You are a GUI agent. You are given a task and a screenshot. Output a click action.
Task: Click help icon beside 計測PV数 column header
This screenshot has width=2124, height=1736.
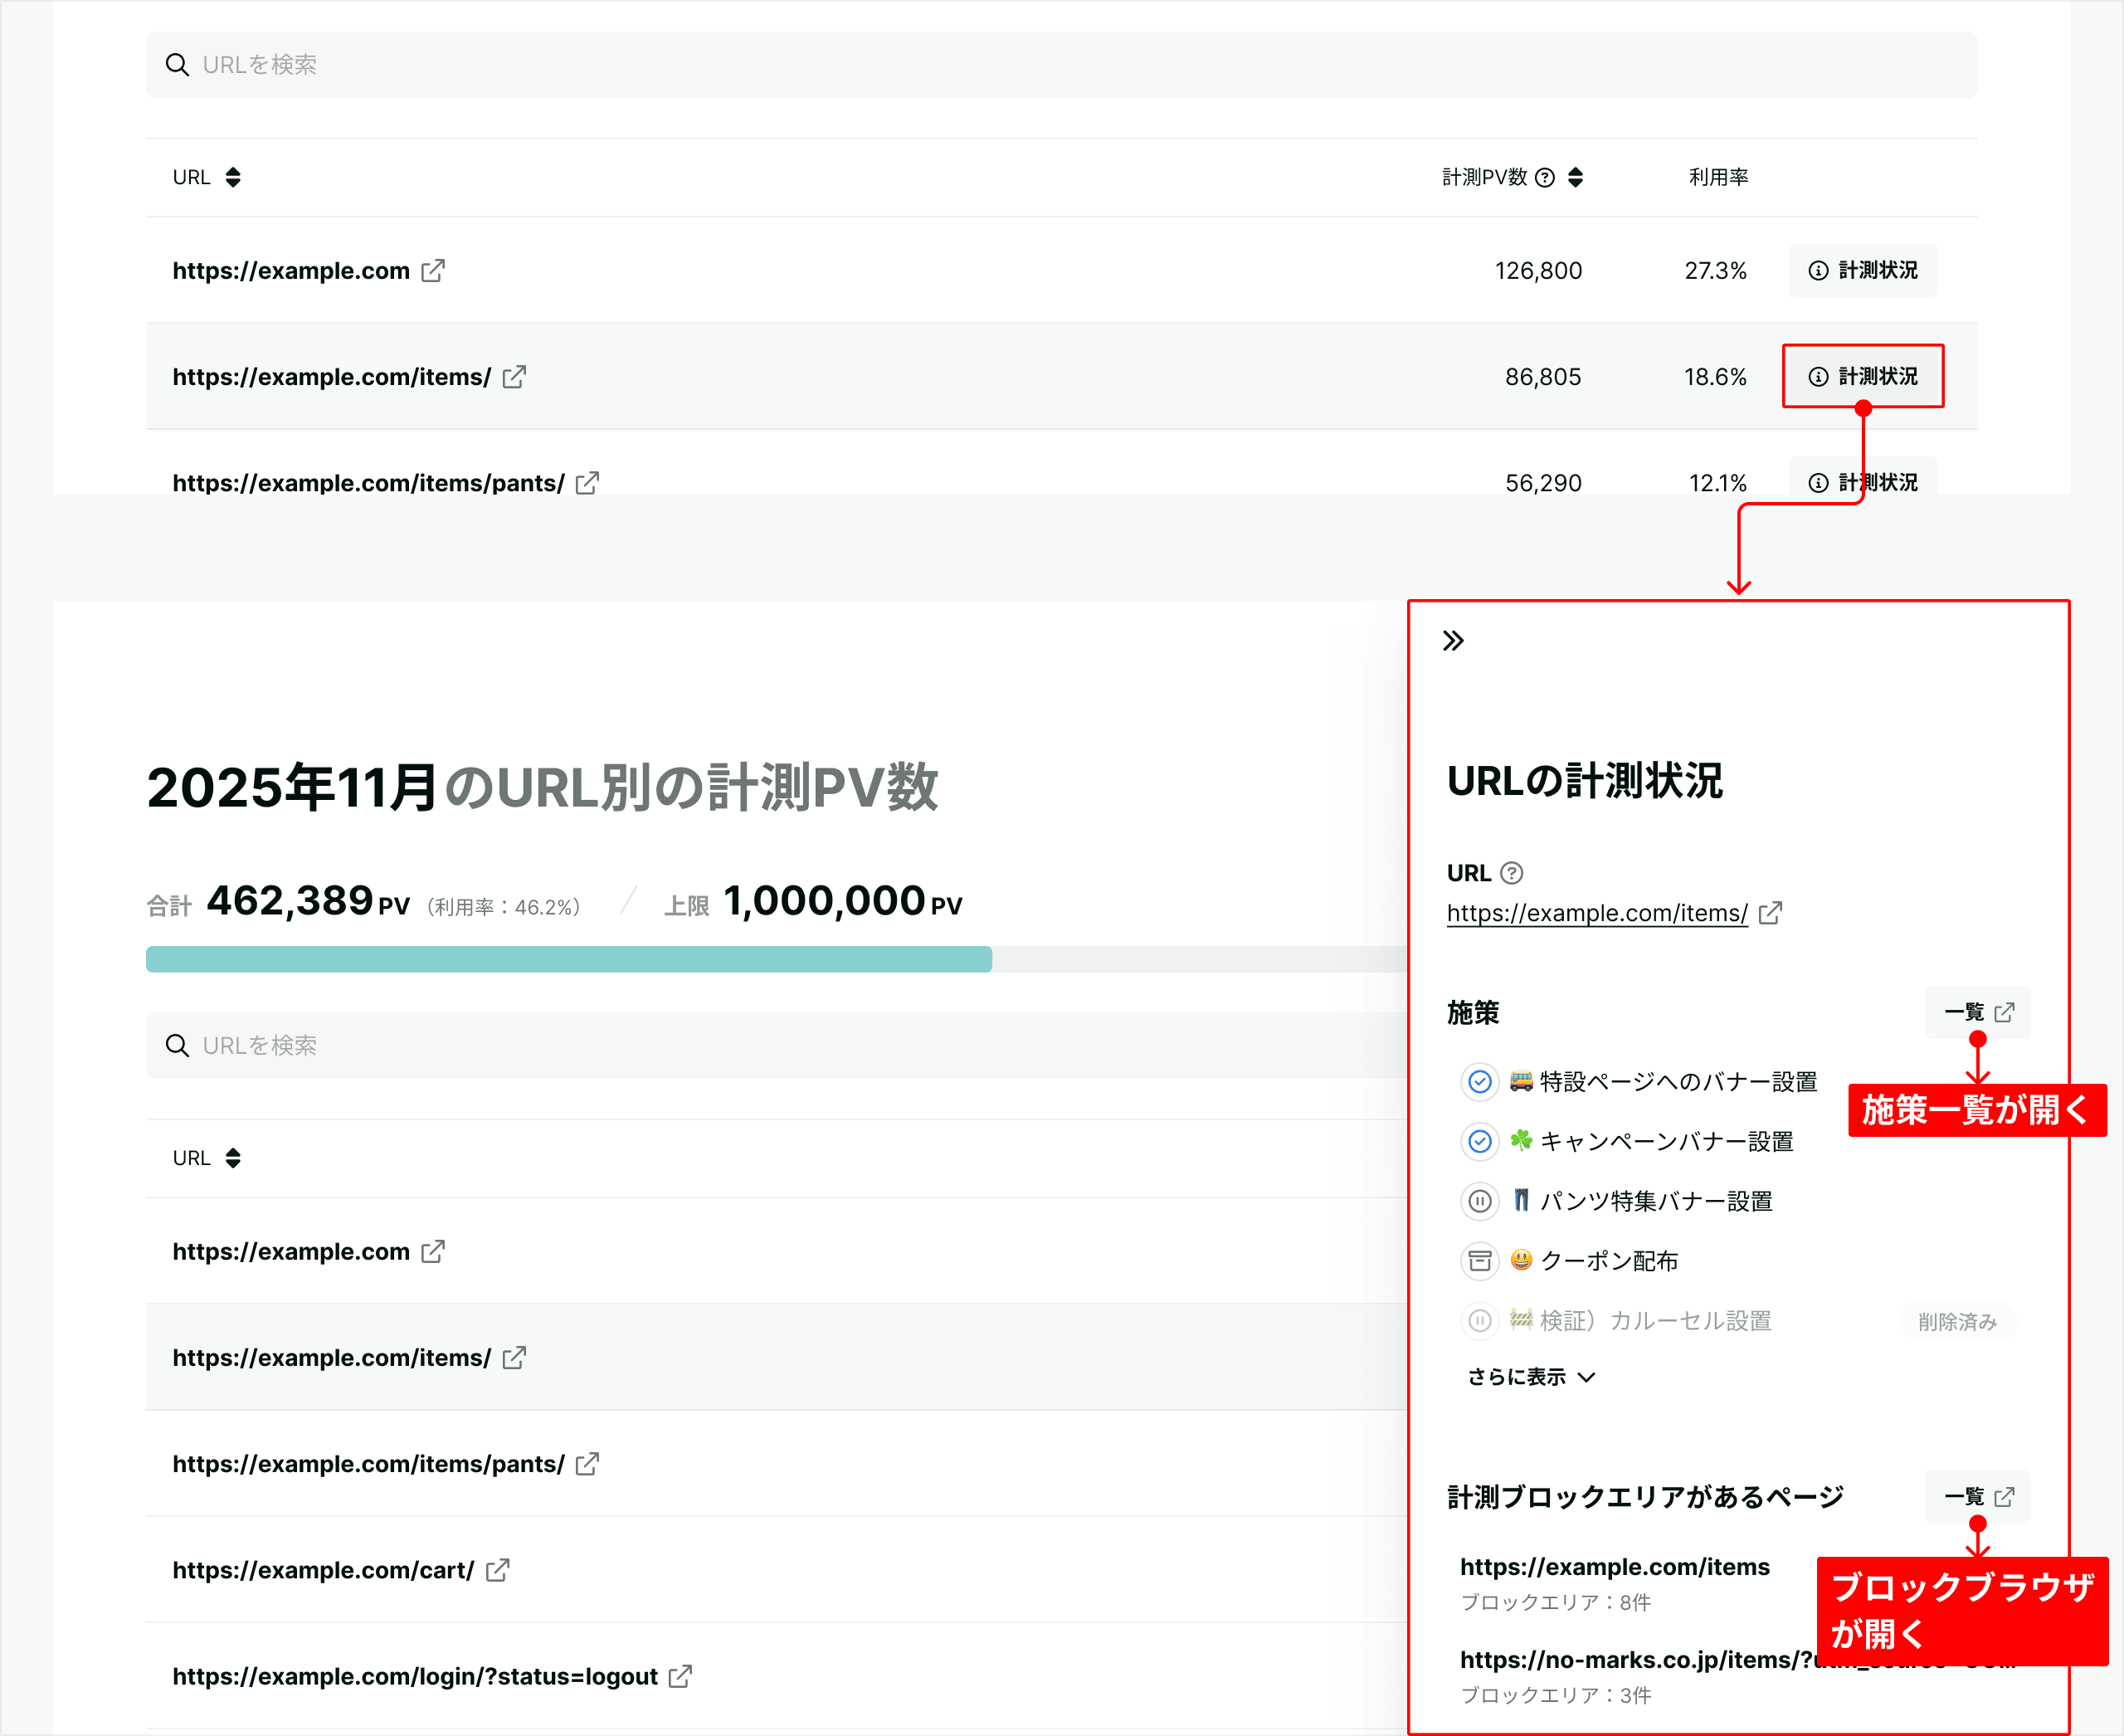click(1545, 177)
